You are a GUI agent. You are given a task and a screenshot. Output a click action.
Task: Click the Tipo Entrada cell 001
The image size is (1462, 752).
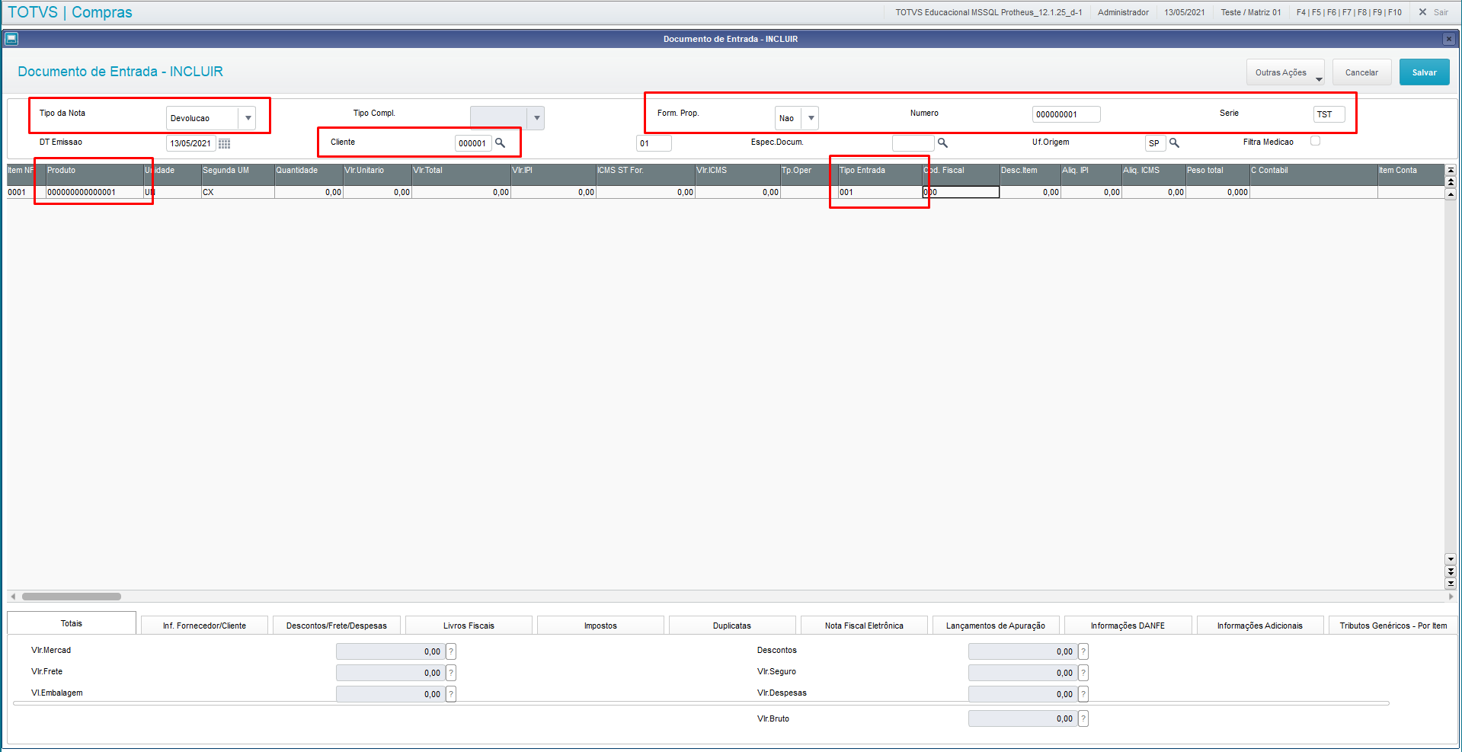click(x=880, y=192)
